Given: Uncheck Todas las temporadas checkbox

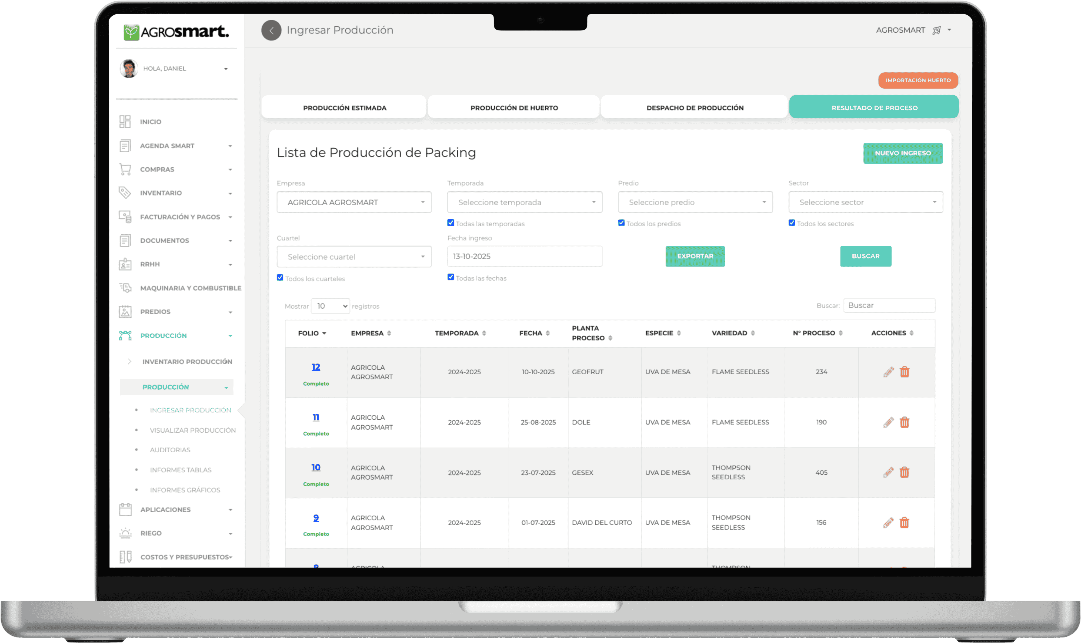Looking at the screenshot, I should [451, 223].
